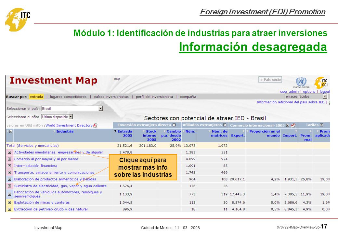The height and width of the screenshot is (234, 338).
Task: Open the options link
Action: point(309,92)
